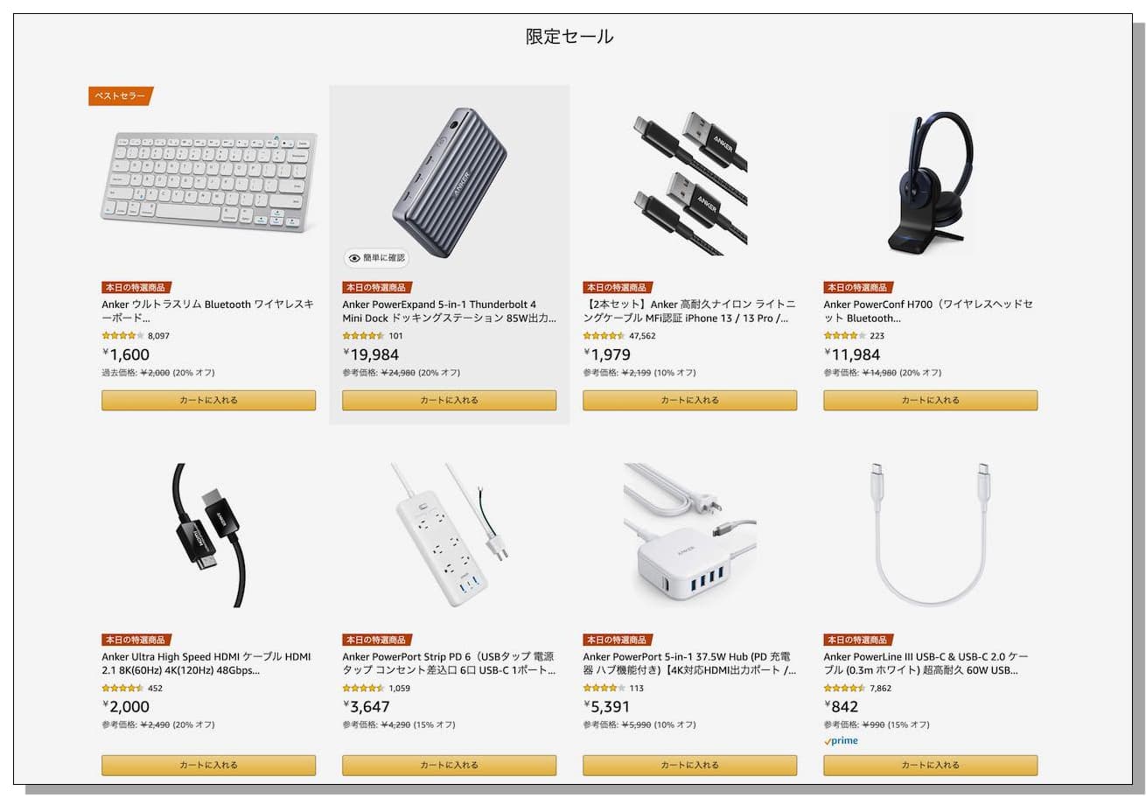The width and height of the screenshot is (1146, 798).
Task: Click star rating of PowerConf H700 headset
Action: coord(844,336)
